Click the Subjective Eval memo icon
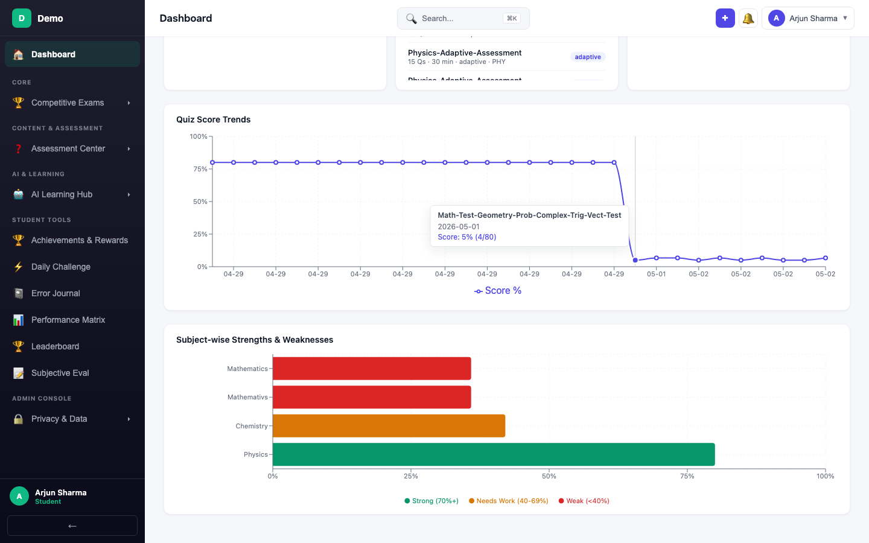 pos(19,373)
